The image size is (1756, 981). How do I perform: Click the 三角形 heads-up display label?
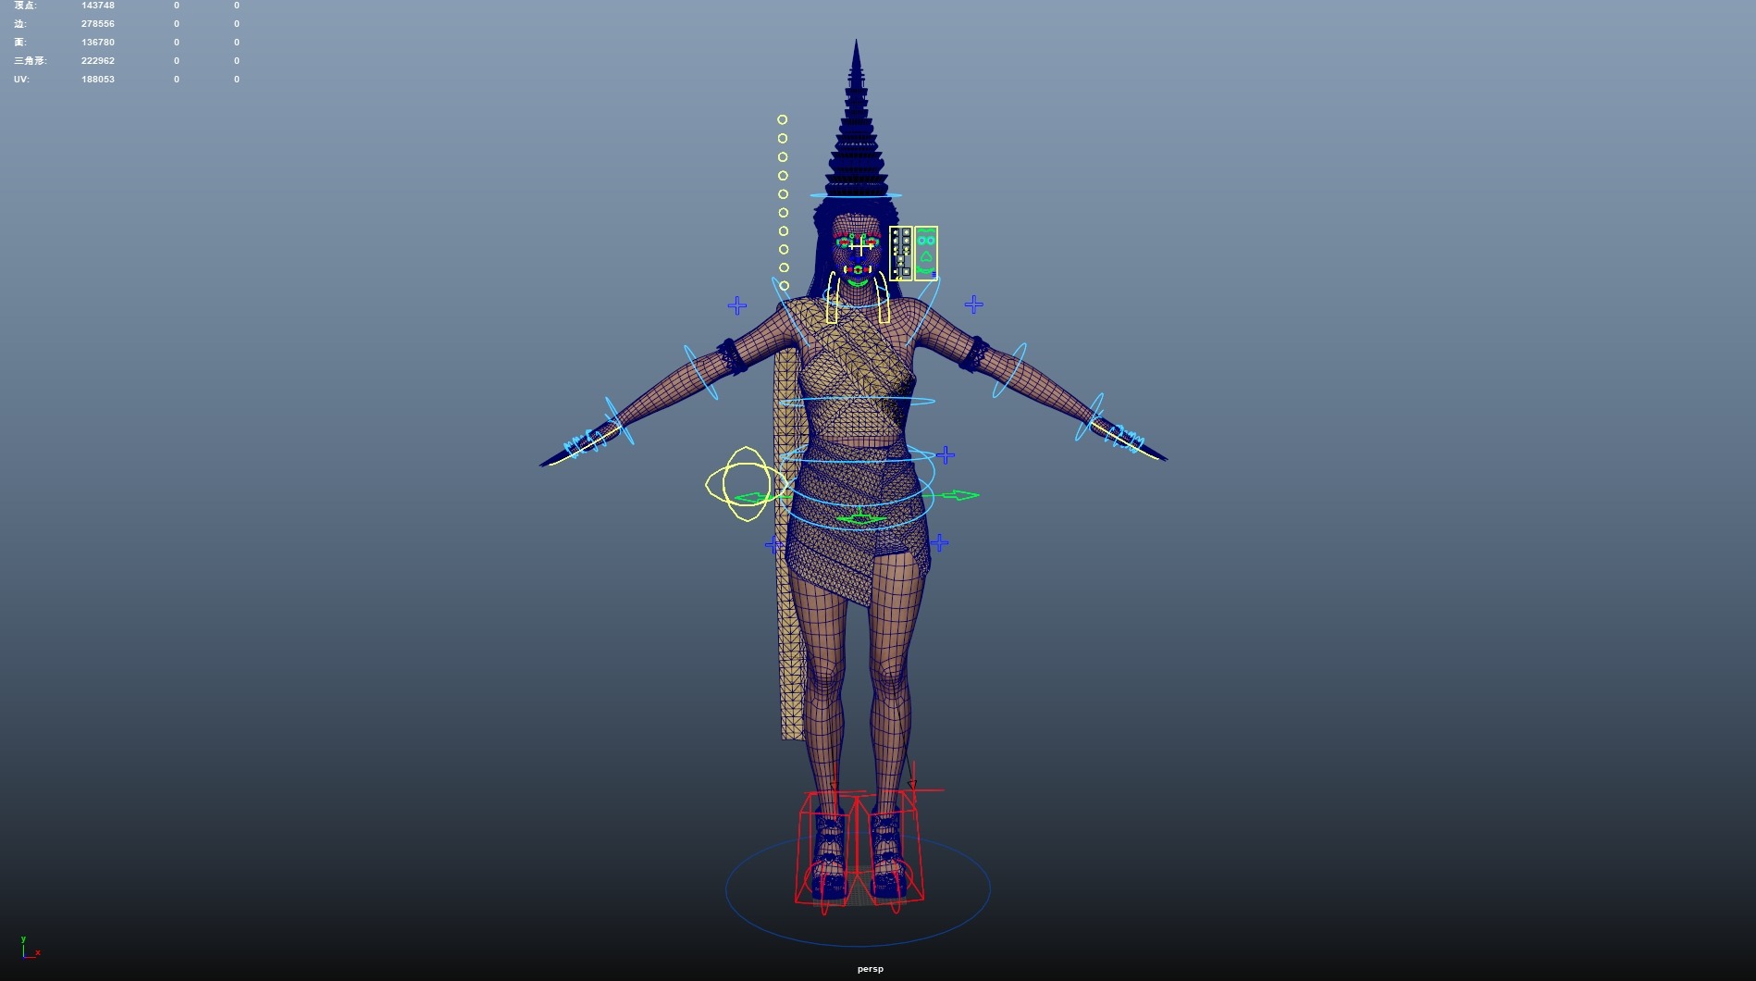click(30, 61)
